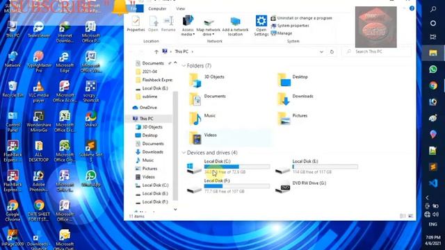445x250 pixels.
Task: Select DVD RW Drive (G:)
Action: click(301, 187)
